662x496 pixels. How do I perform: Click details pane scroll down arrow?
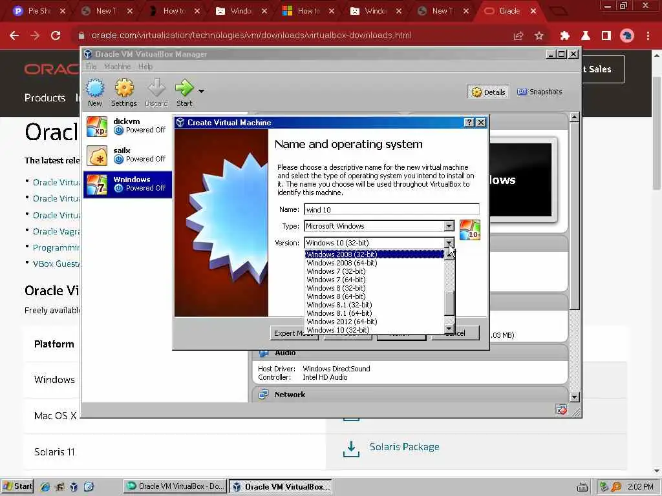tap(574, 397)
